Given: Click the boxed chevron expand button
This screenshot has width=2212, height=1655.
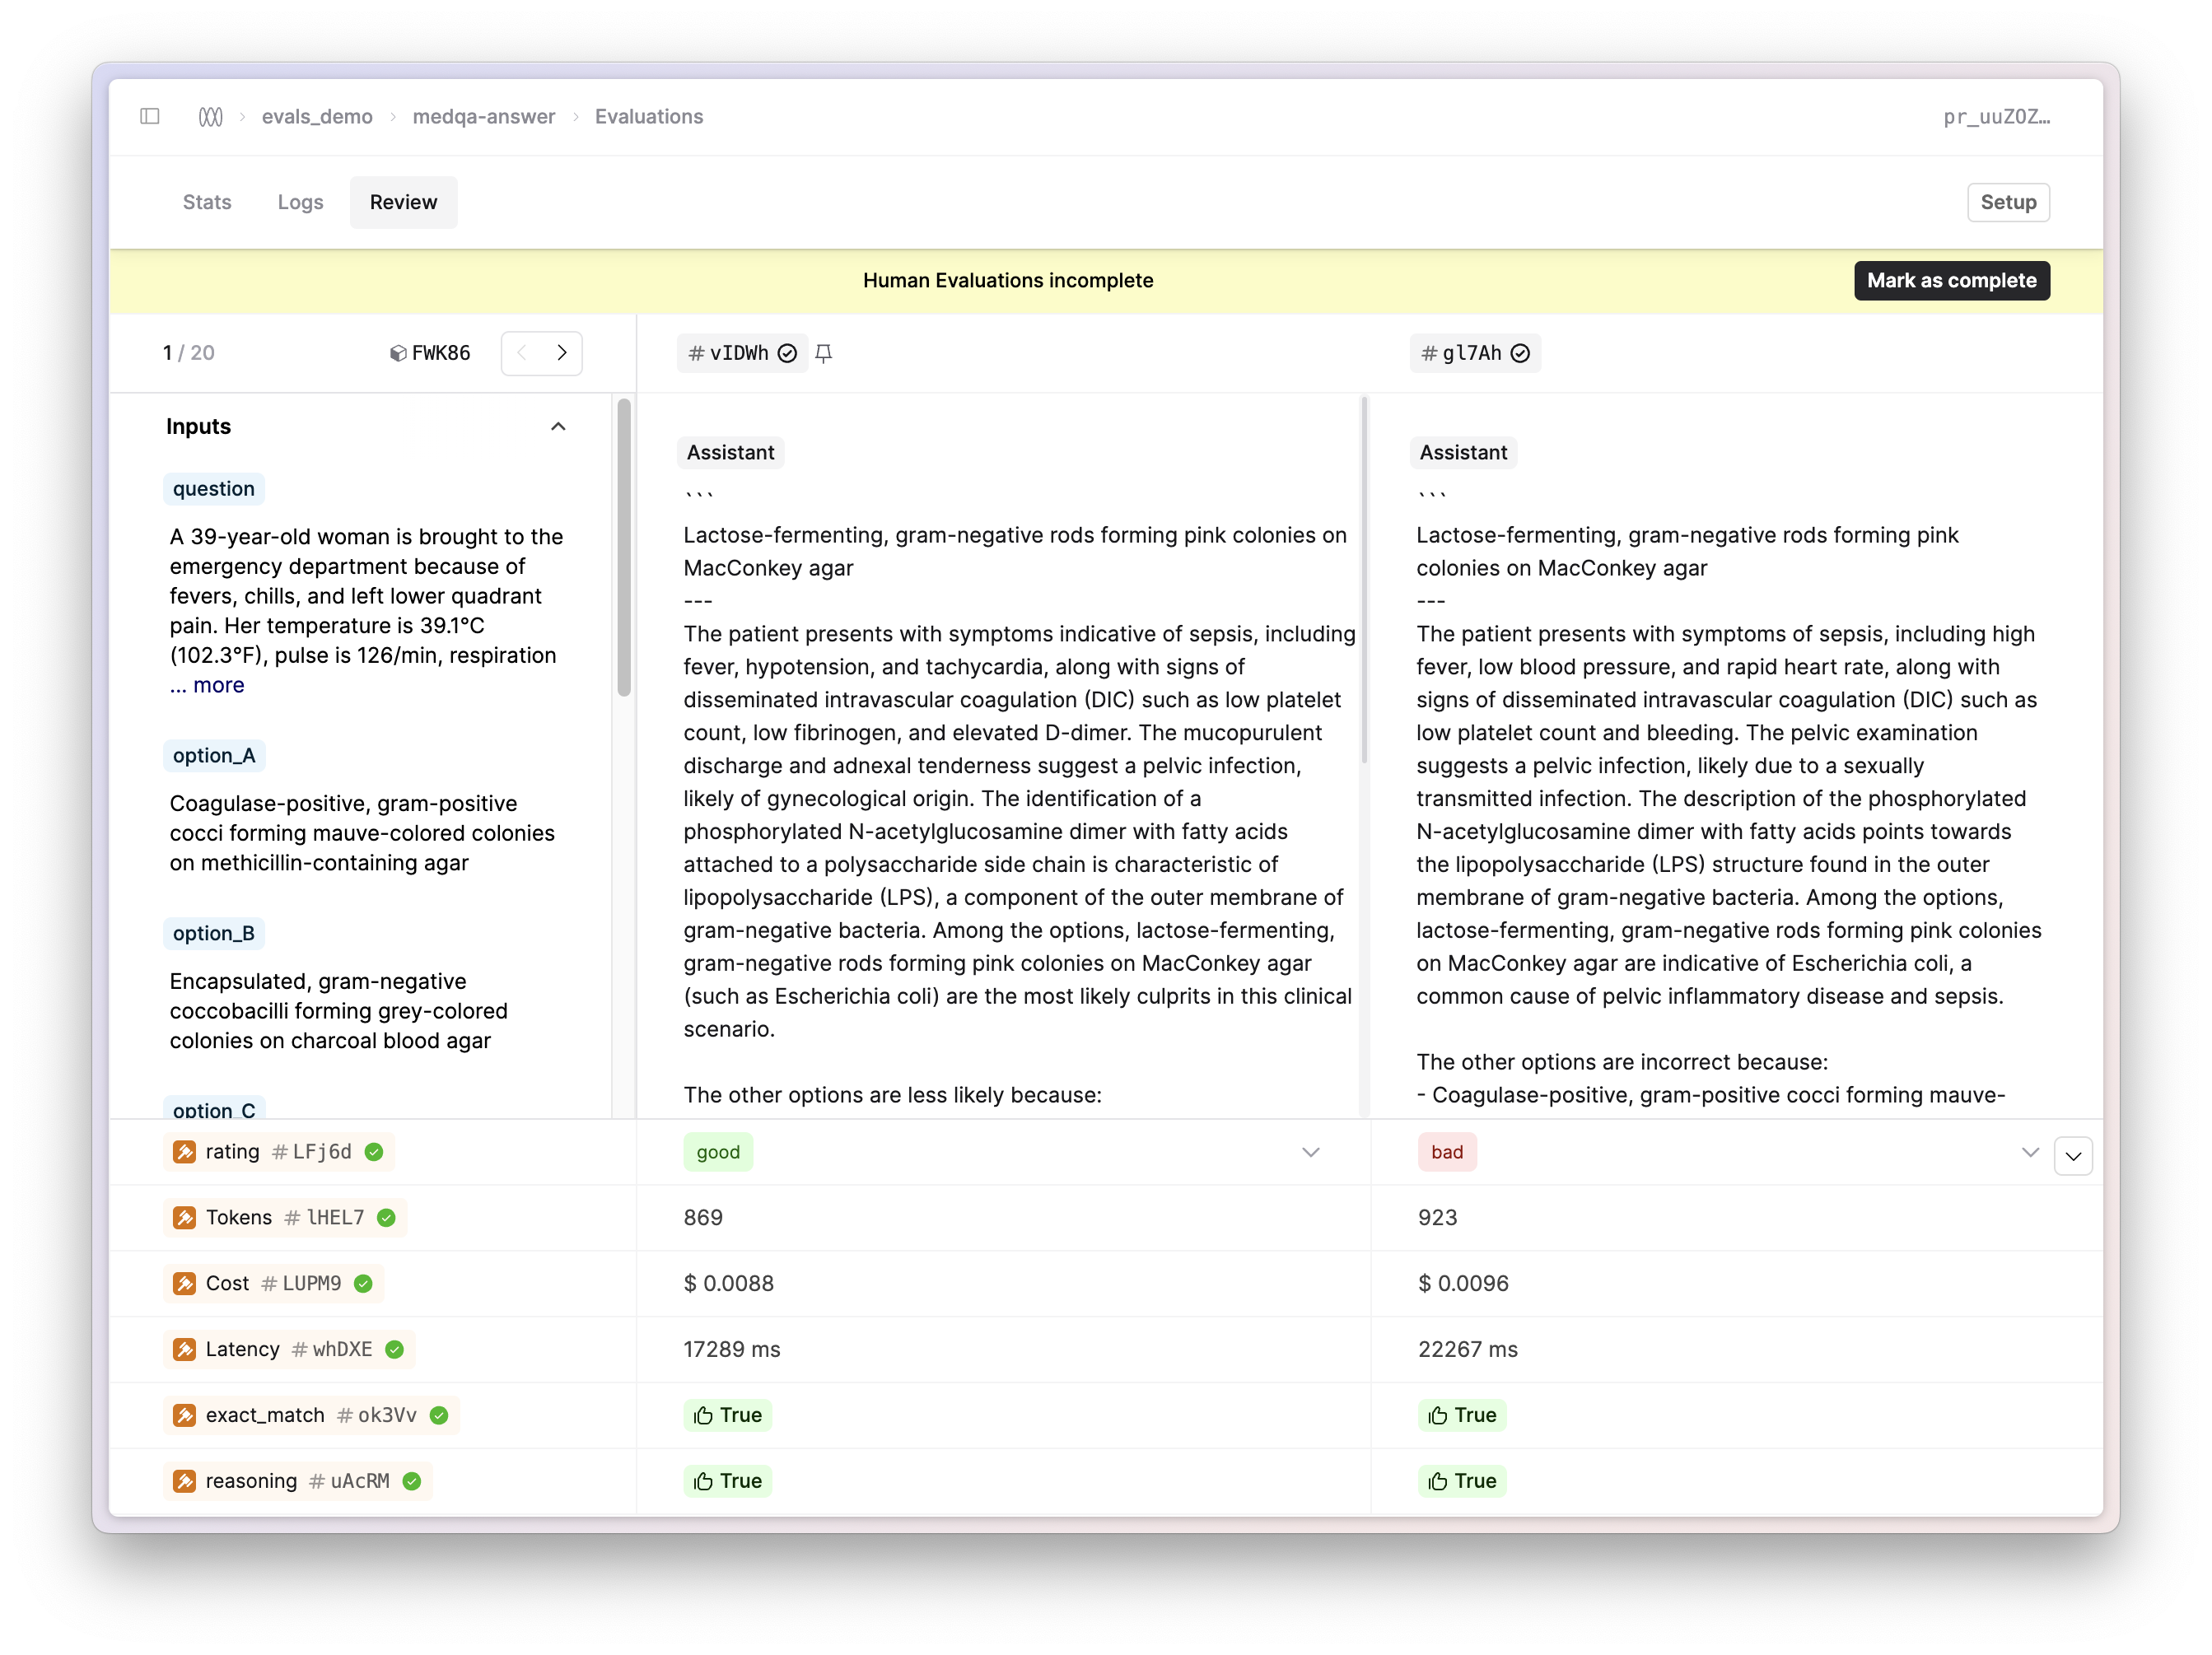Looking at the screenshot, I should point(2072,1156).
